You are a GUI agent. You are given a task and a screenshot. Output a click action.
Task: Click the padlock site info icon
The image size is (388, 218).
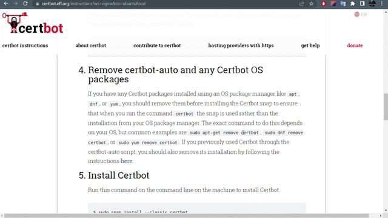(x=37, y=4)
